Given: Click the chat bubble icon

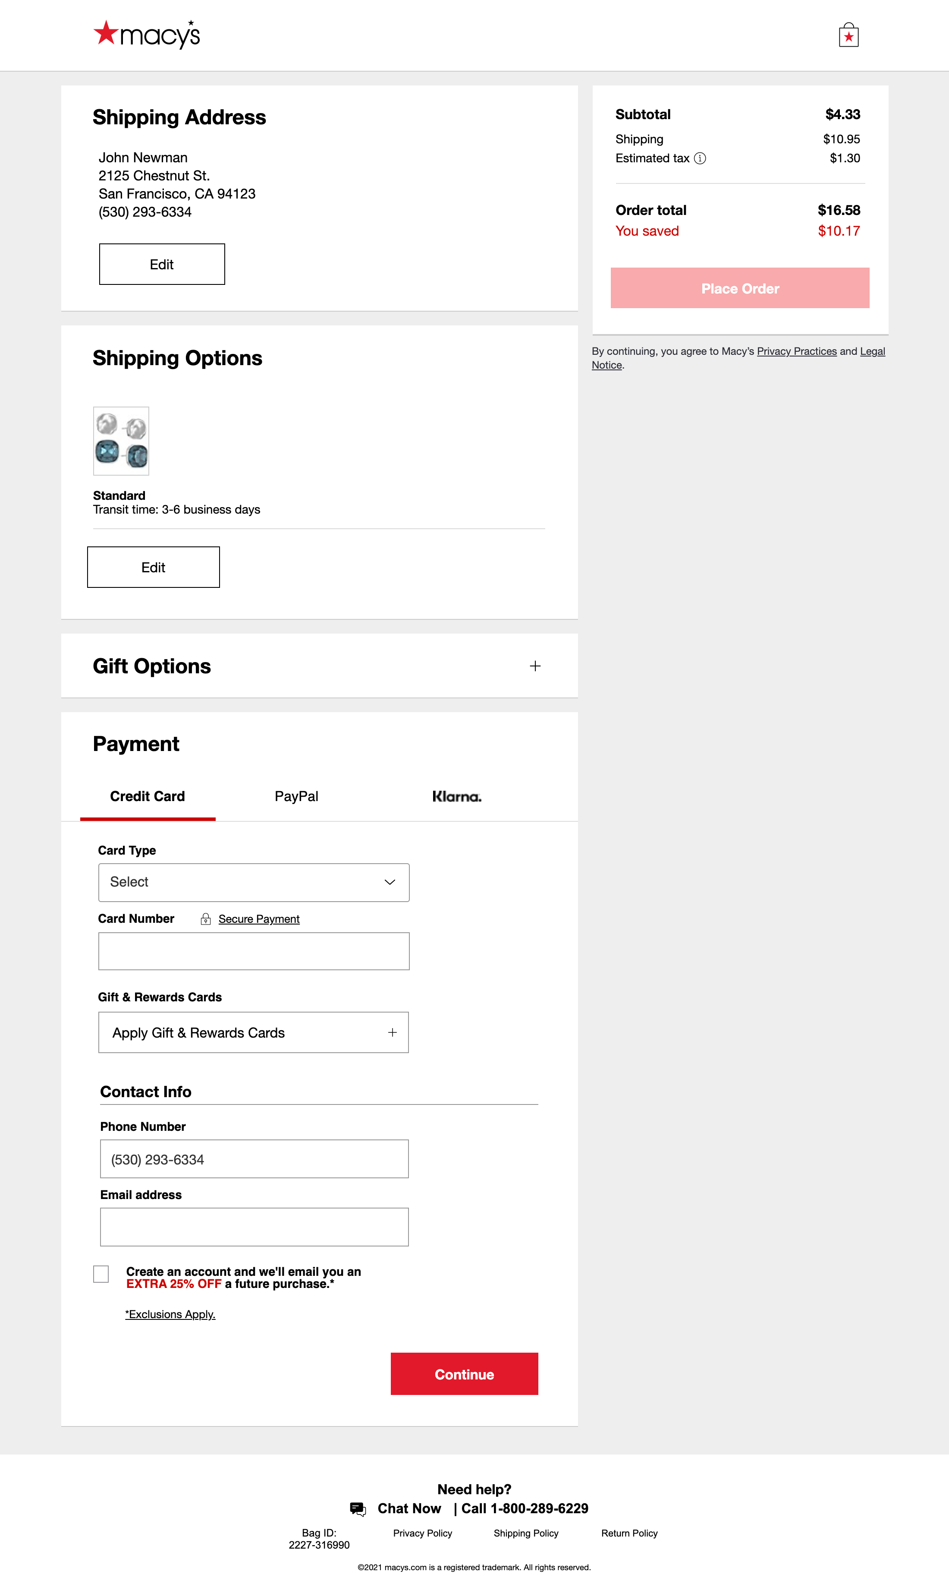Looking at the screenshot, I should tap(358, 1508).
